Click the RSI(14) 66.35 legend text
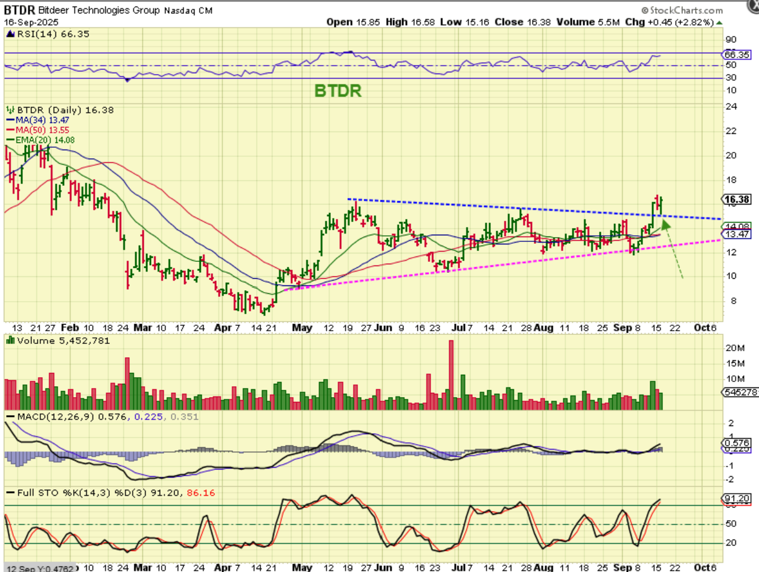This screenshot has width=759, height=572. coord(53,34)
